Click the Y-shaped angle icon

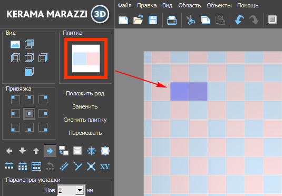click(77, 166)
